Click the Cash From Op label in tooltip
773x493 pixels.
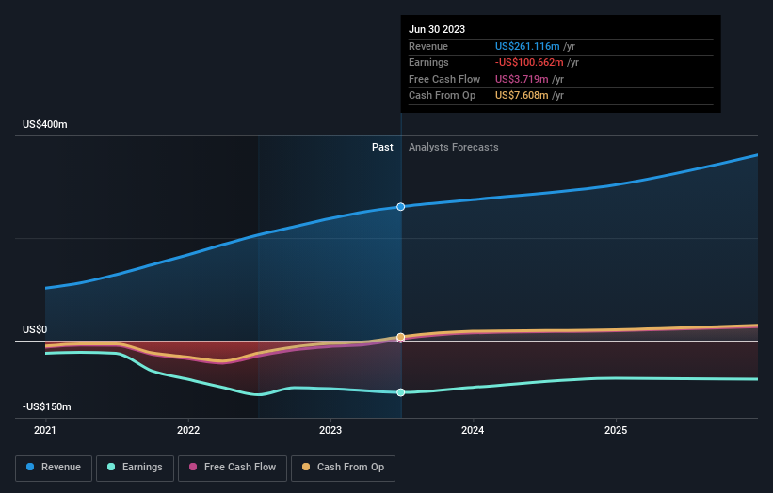pos(443,96)
